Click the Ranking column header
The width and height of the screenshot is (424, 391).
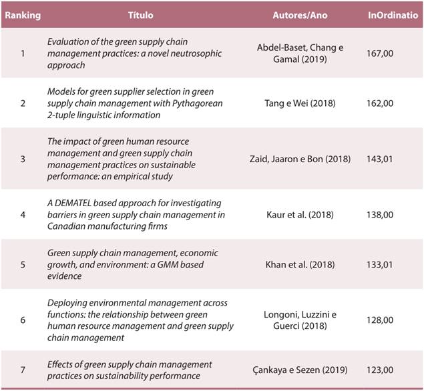(x=23, y=14)
